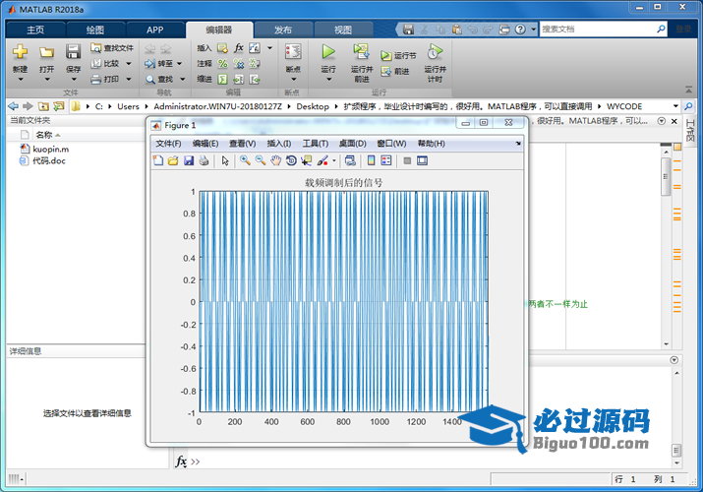The width and height of the screenshot is (703, 492).
Task: Expand the Save (保存) dropdown arrow
Action: click(73, 80)
